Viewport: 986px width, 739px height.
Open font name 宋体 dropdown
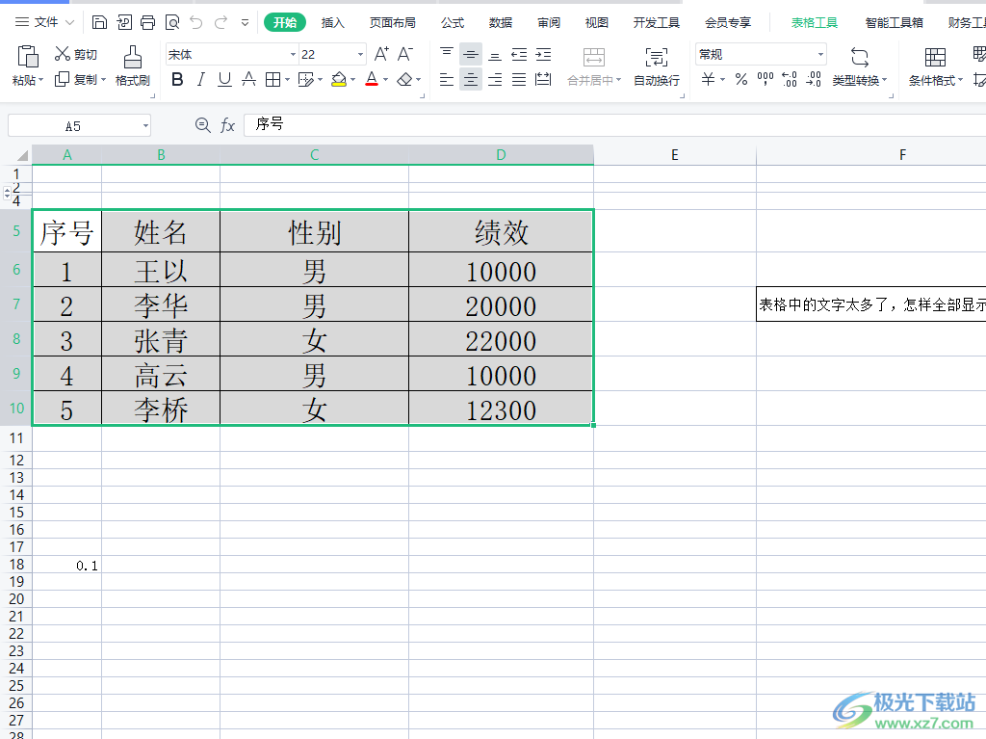[293, 55]
